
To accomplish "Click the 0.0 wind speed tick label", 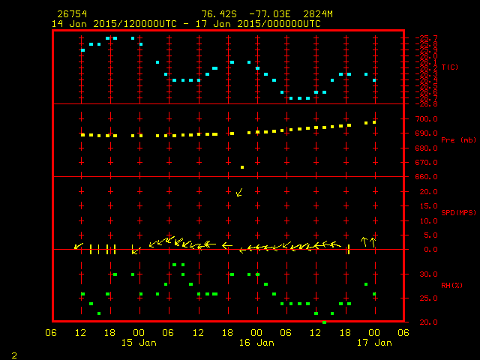I will [430, 250].
